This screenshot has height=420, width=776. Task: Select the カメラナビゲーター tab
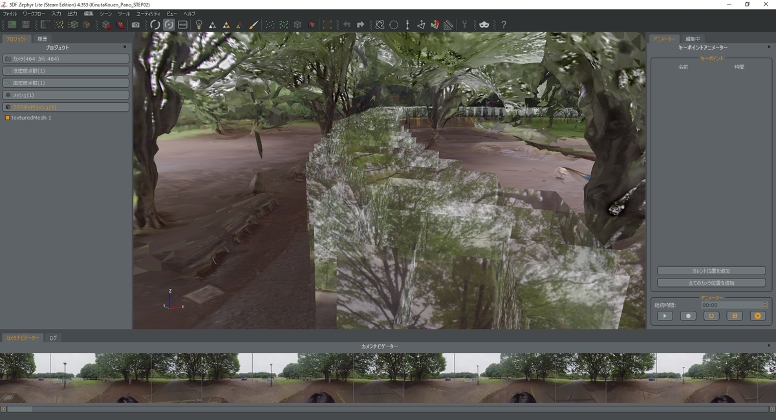tap(22, 337)
